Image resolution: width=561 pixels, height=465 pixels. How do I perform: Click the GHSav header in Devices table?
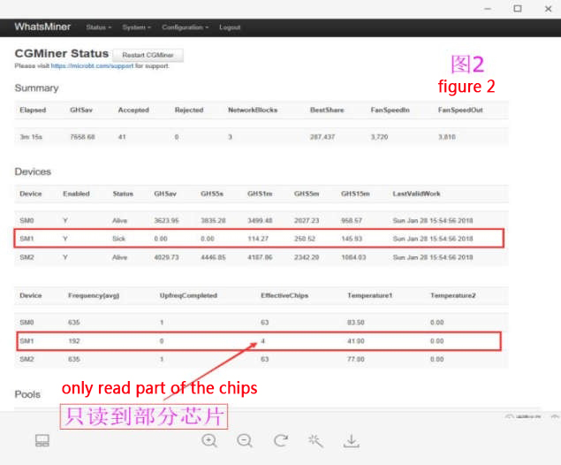[163, 194]
